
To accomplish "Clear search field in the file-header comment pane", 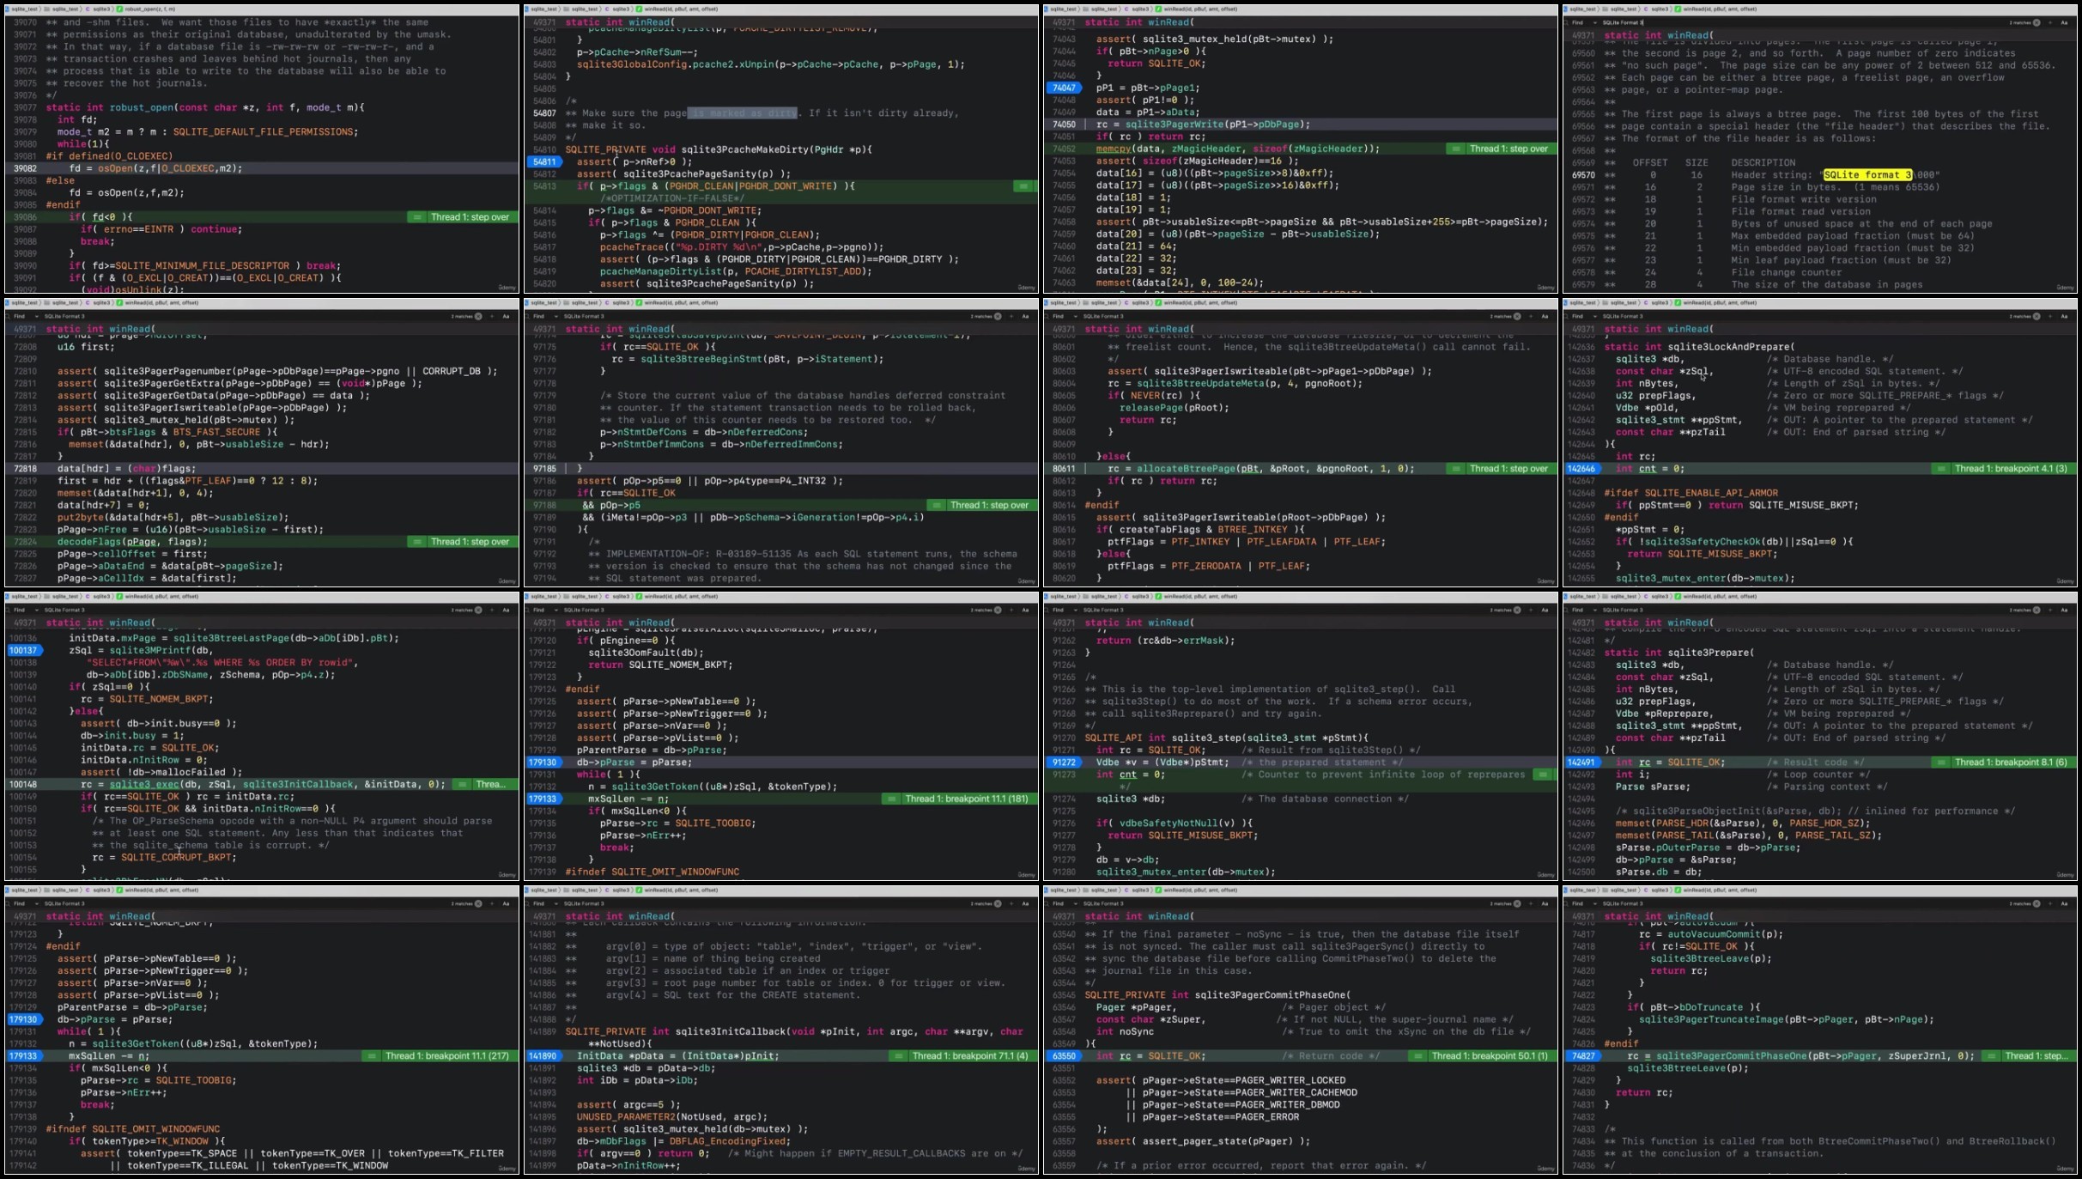I will (x=2036, y=22).
